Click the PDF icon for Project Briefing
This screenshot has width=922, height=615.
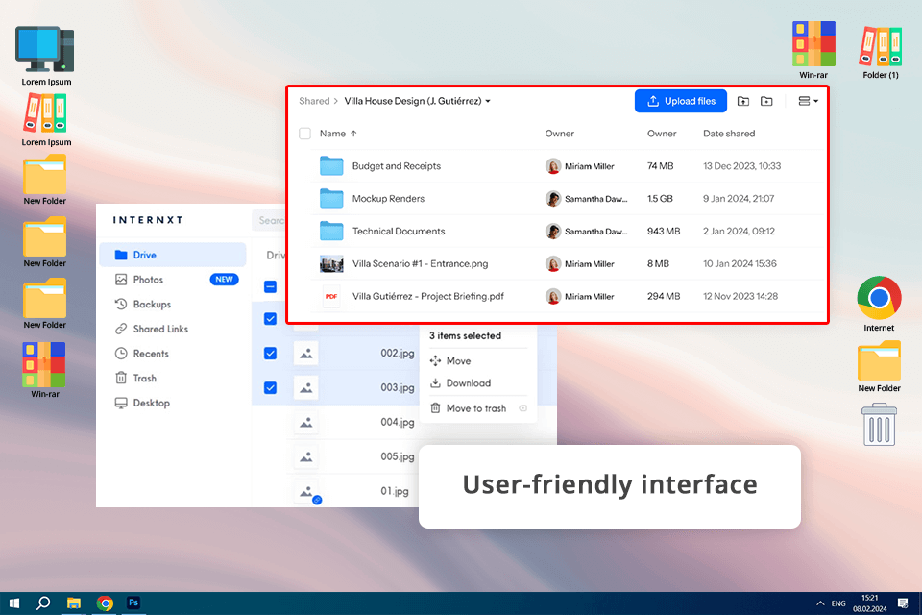point(331,296)
